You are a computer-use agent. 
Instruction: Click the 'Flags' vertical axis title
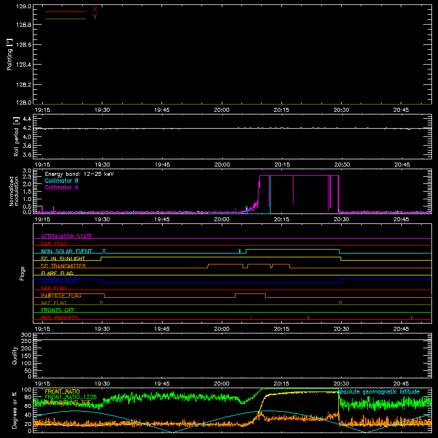tap(22, 274)
